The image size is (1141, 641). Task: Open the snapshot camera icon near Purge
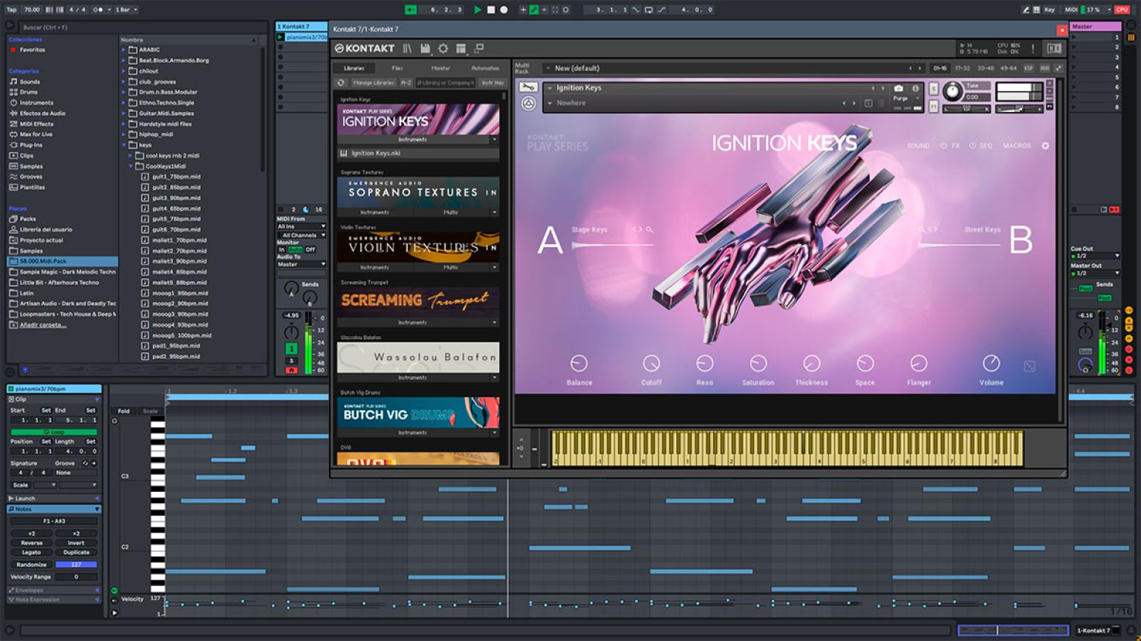coord(899,88)
